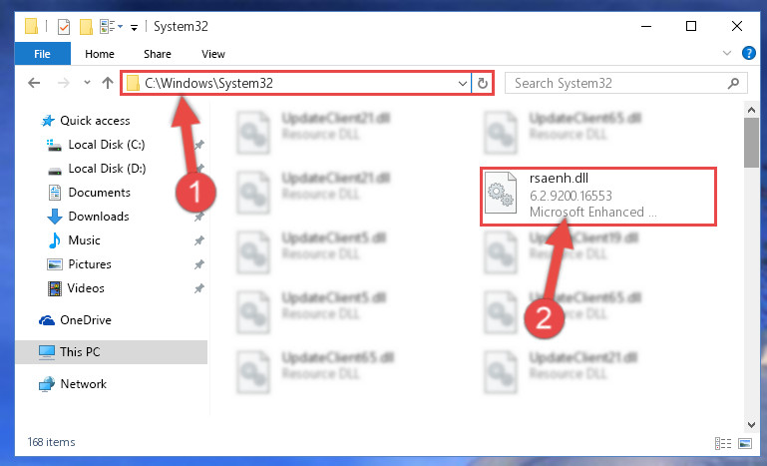Click the Back navigation arrow

click(34, 83)
